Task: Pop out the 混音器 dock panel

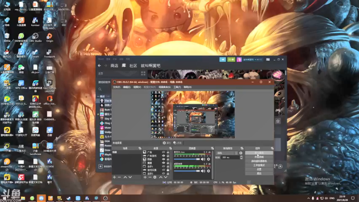Action: (212, 149)
